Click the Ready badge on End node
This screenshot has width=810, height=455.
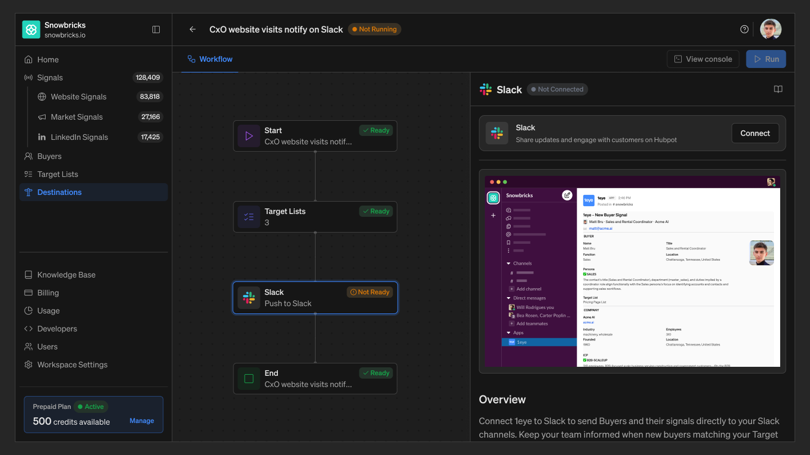pyautogui.click(x=376, y=373)
